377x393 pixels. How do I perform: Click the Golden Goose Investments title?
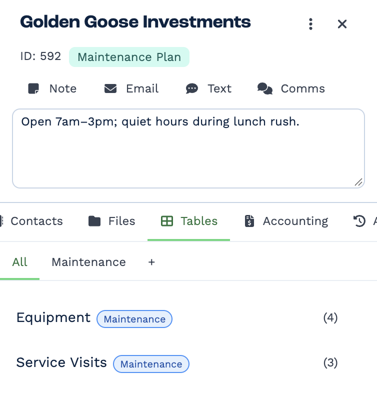point(135,22)
